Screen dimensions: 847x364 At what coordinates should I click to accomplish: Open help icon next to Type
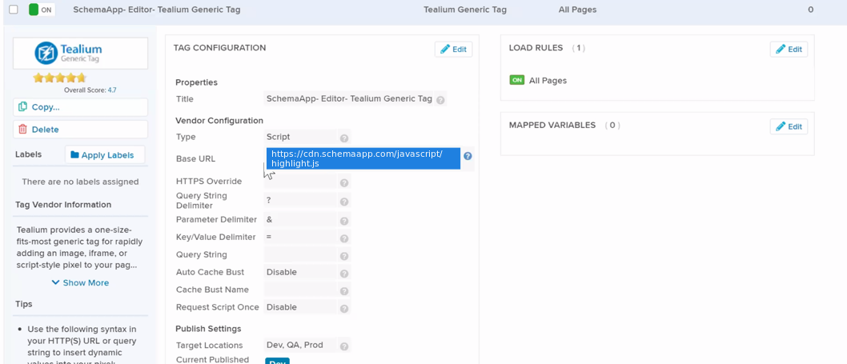point(344,138)
